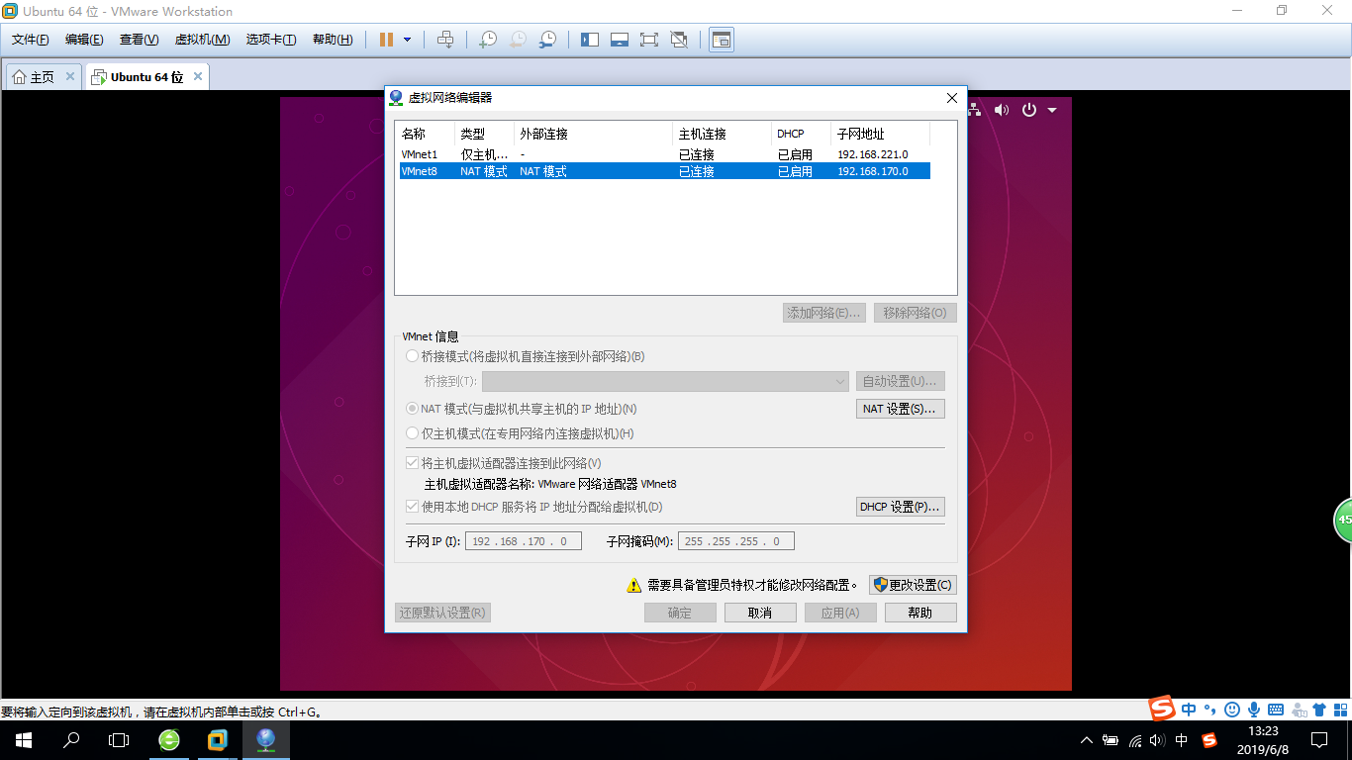Click the 192.168.221.0 subnet address cell
Screen dimensions: 1352x760
[873, 154]
